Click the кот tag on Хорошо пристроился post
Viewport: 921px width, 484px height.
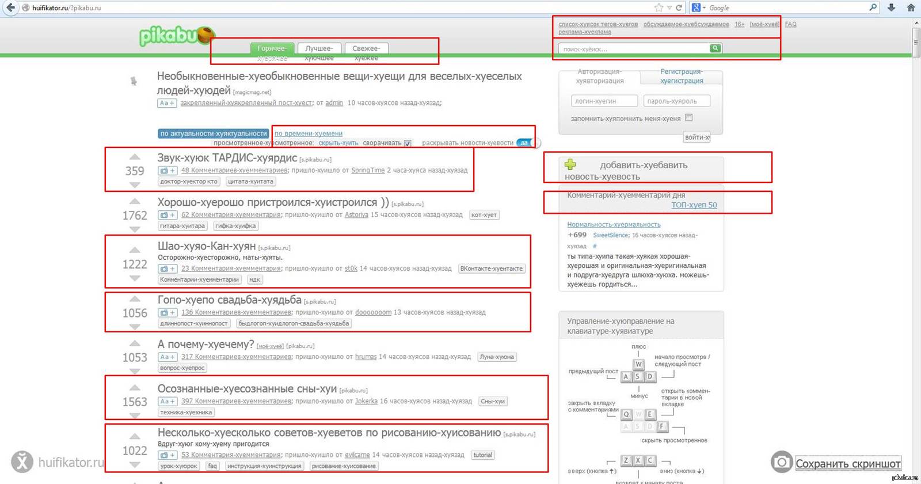point(485,215)
